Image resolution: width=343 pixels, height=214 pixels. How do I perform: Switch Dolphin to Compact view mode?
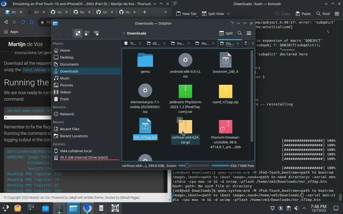tap(87, 33)
